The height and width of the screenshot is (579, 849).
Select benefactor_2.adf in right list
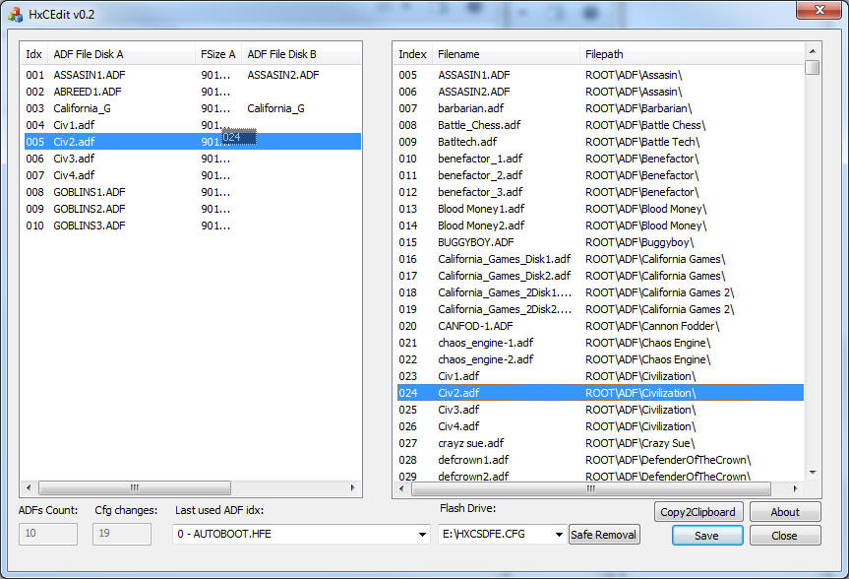600,175
